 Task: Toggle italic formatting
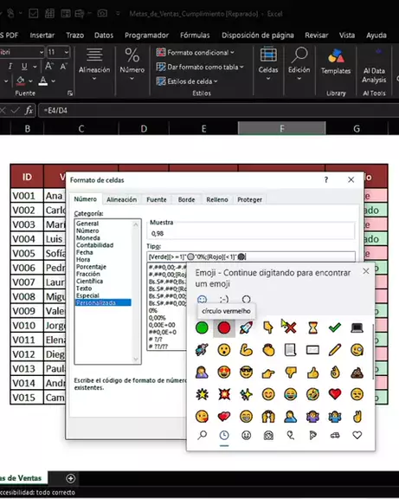[10, 67]
